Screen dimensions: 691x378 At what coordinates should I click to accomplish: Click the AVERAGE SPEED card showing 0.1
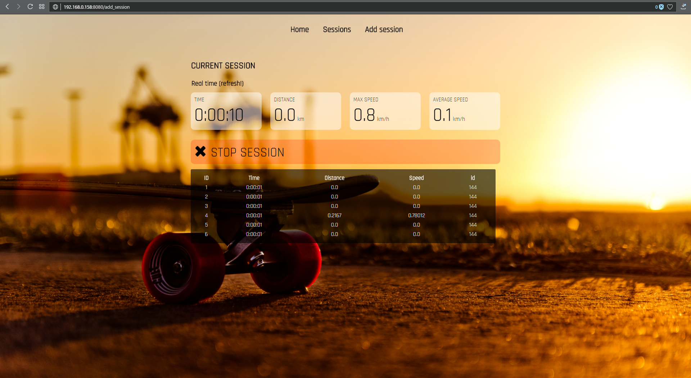465,111
